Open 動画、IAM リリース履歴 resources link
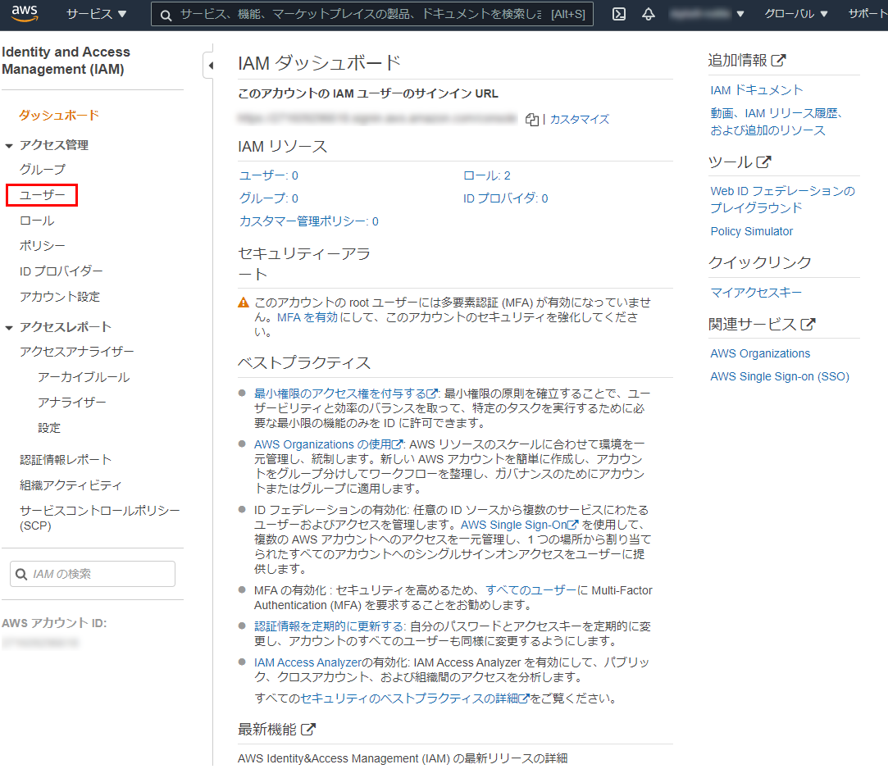The height and width of the screenshot is (769, 888). (776, 122)
